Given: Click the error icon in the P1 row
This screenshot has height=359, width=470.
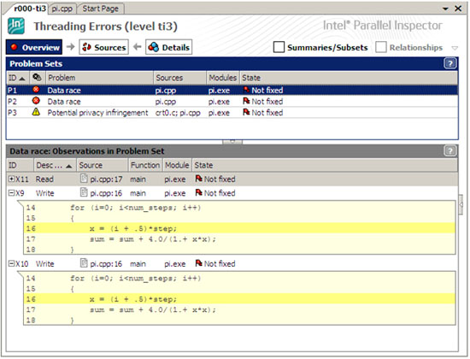Looking at the screenshot, I should point(36,90).
